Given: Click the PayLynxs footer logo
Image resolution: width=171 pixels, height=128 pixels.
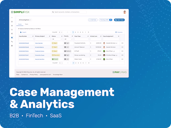Looking at the screenshot, I should 119,72.
